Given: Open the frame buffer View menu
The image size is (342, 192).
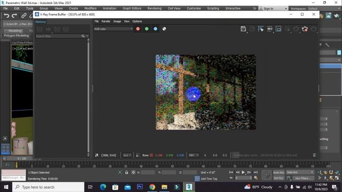Looking at the screenshot, I should pyautogui.click(x=127, y=21).
